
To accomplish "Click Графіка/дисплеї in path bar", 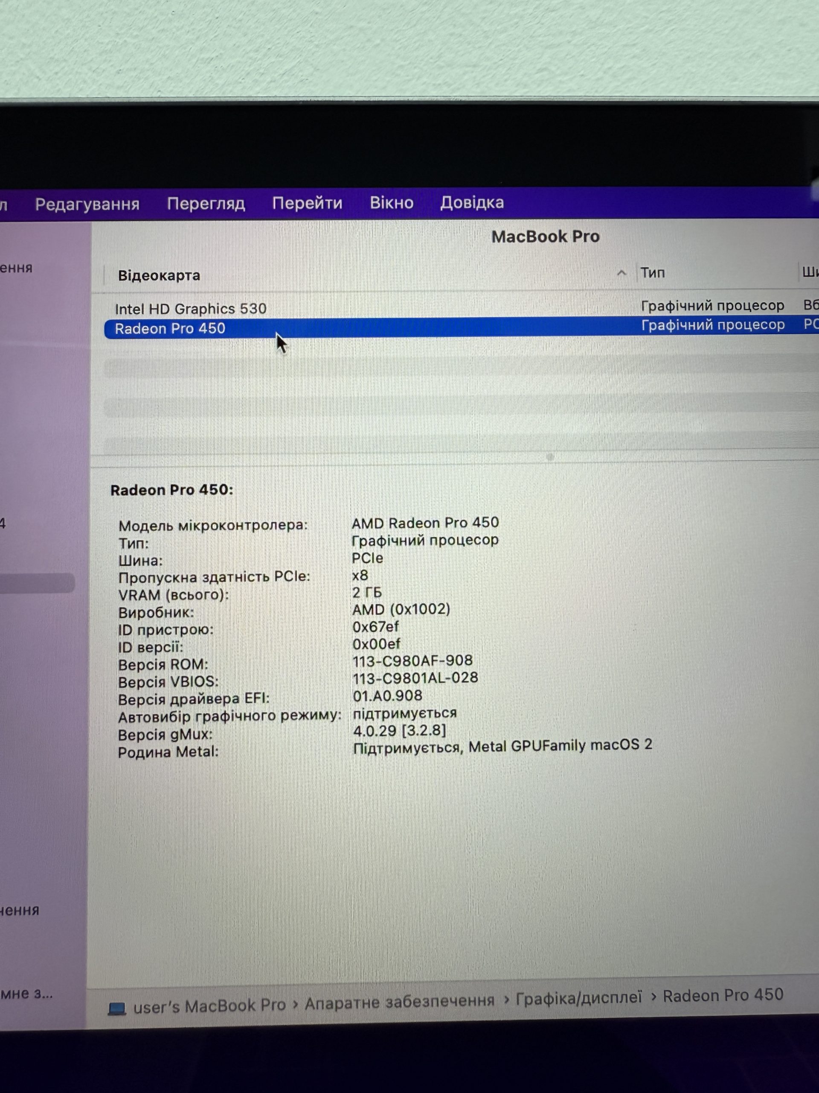I will click(x=578, y=998).
